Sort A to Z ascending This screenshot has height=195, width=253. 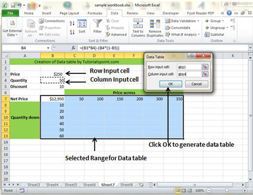(x=72, y=23)
